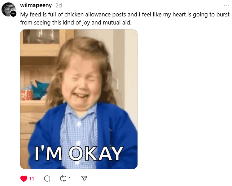
Task: Share post with paper plane icon
Action: tap(84, 179)
